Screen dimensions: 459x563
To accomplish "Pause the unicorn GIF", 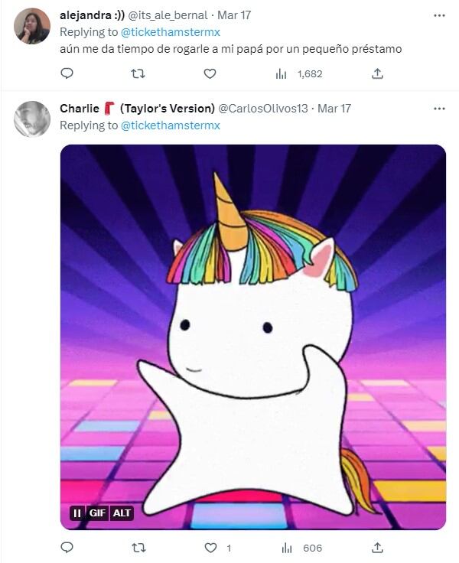I will click(76, 513).
